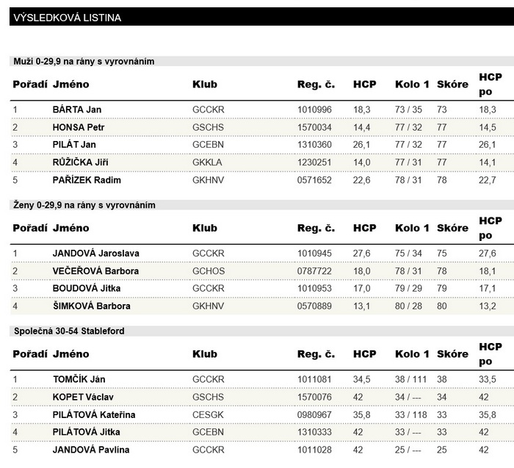Click player name HONSA Petr

79,127
